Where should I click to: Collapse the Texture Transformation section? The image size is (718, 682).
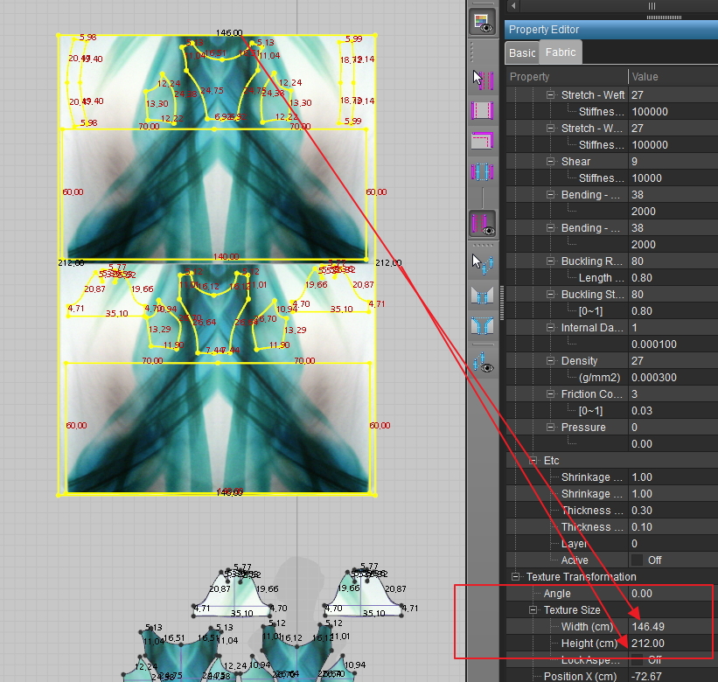[516, 577]
